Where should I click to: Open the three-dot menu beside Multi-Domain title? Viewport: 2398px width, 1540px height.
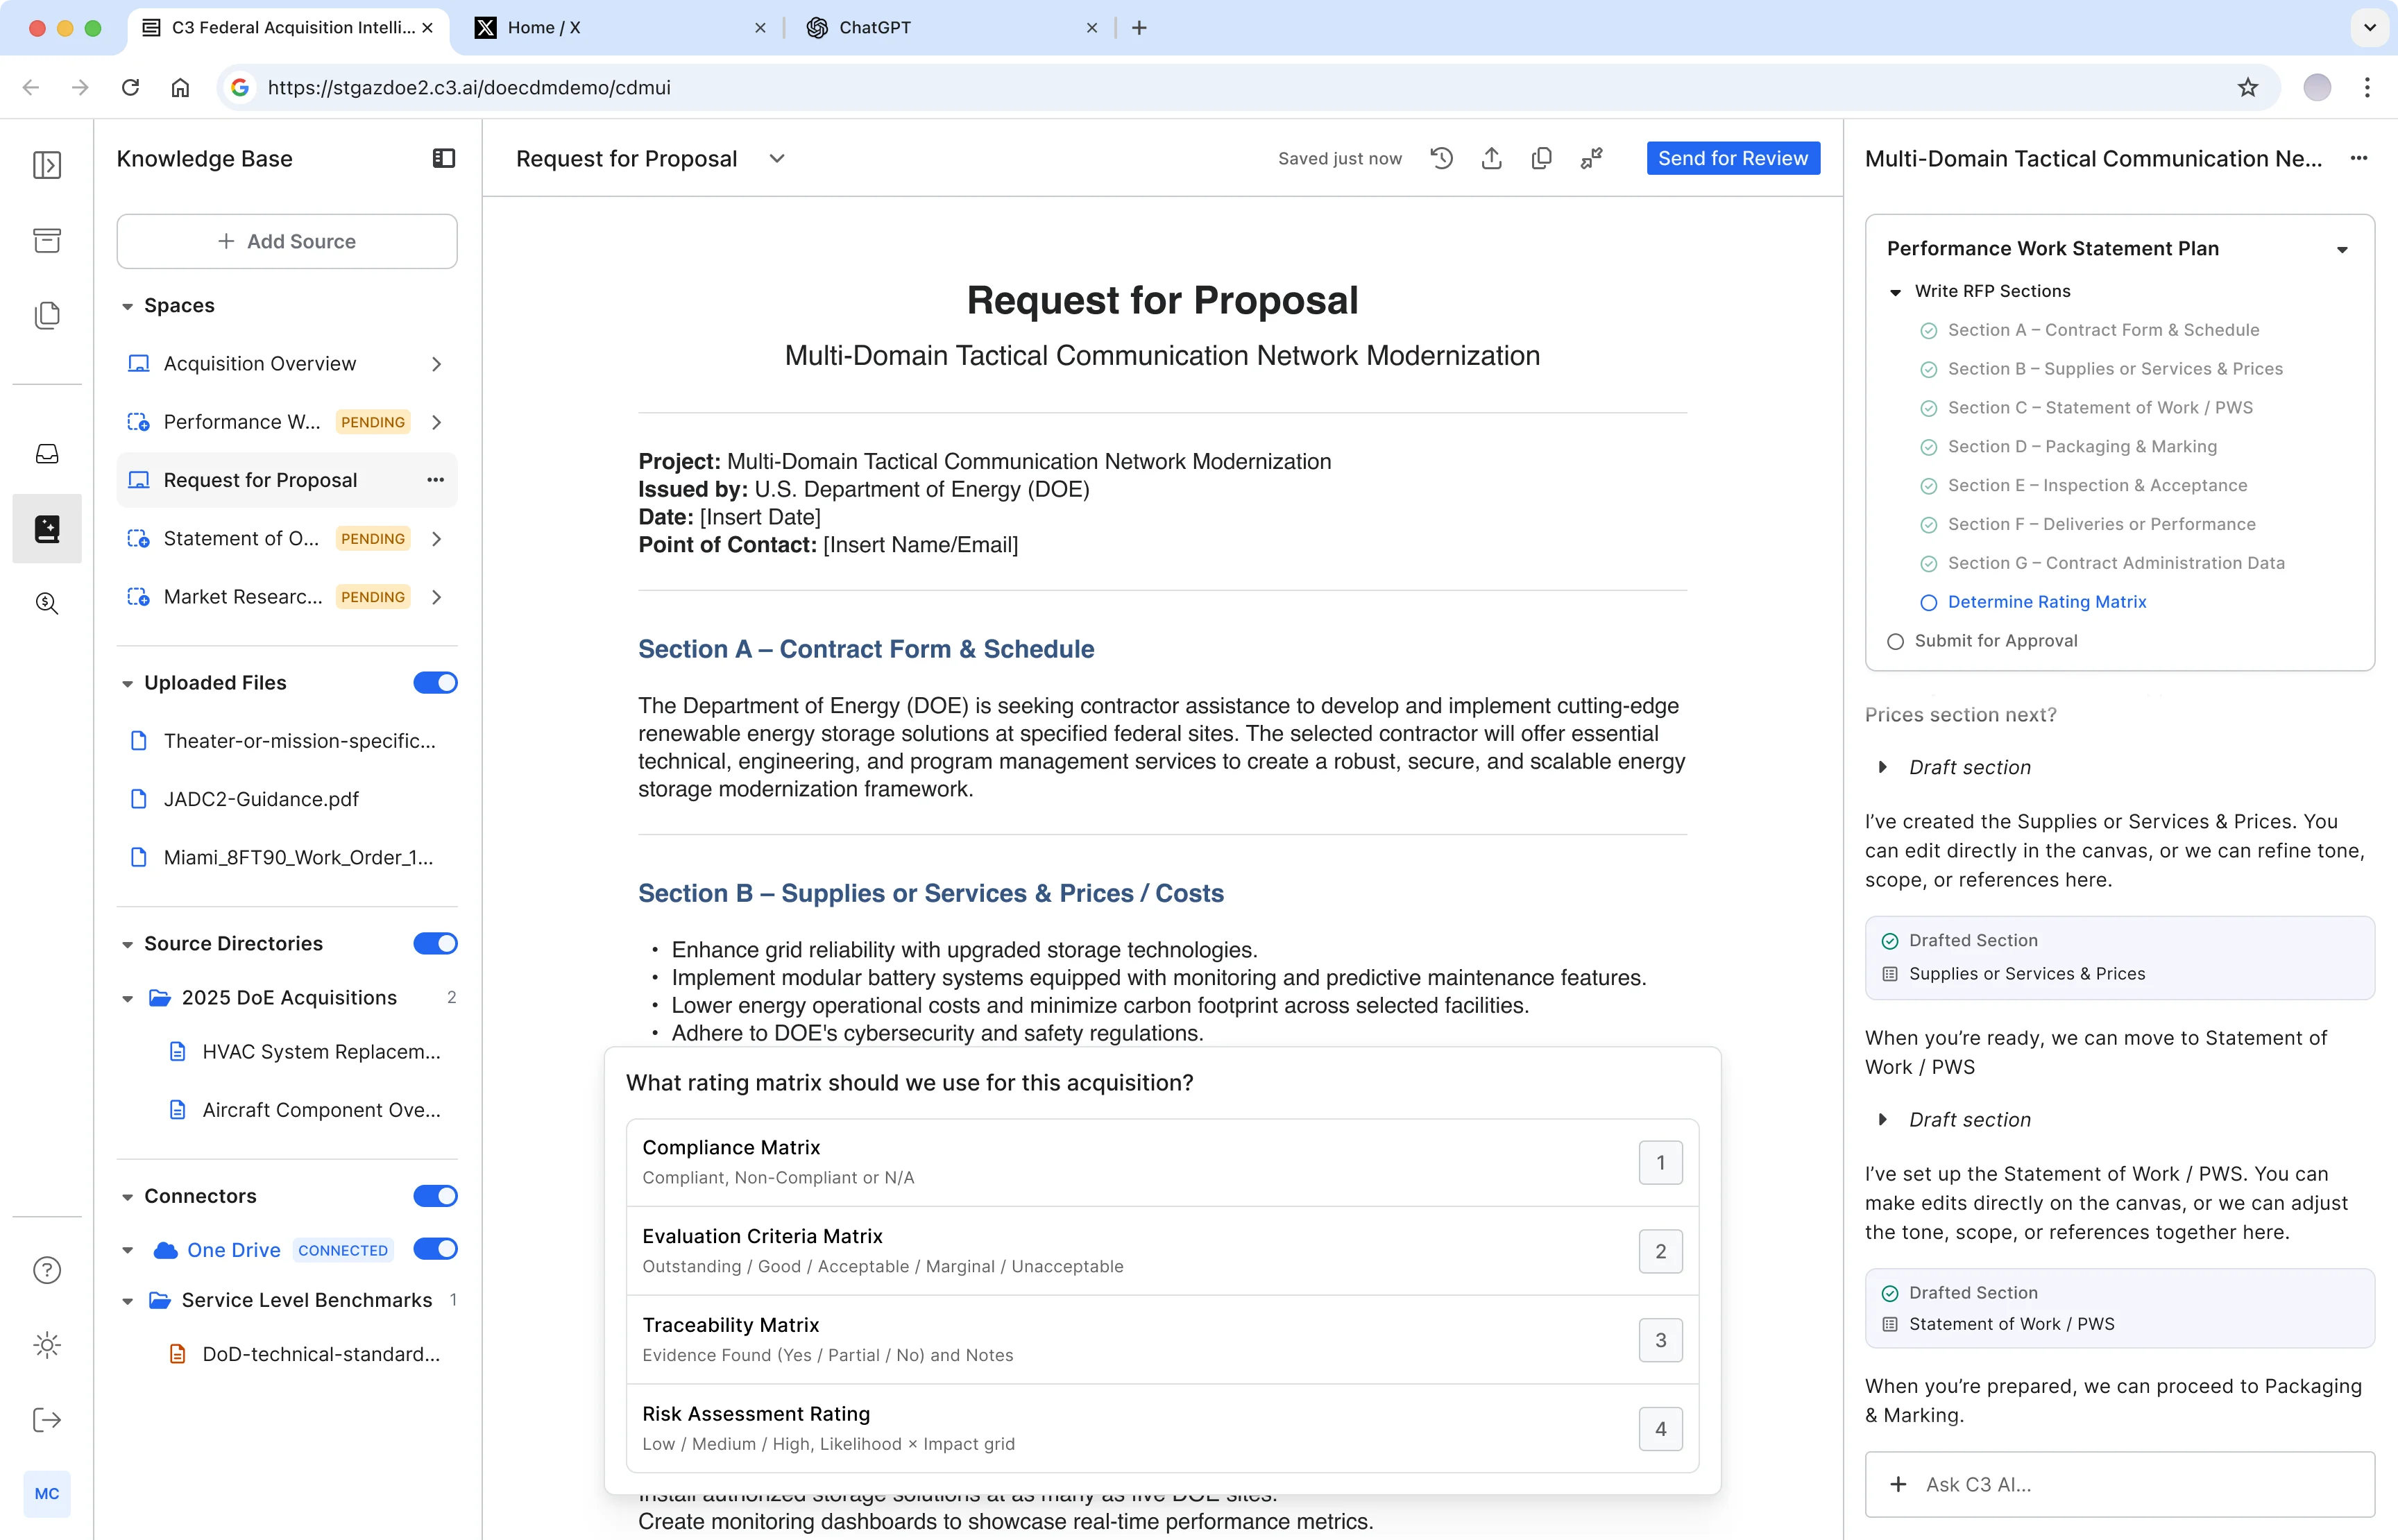point(2359,158)
